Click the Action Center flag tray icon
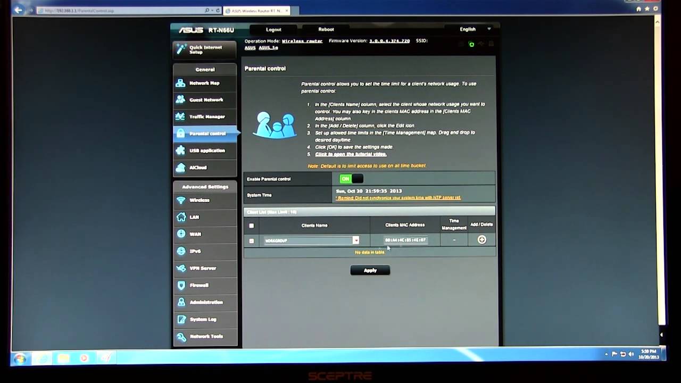Viewport: 681px width, 383px height. pyautogui.click(x=614, y=354)
